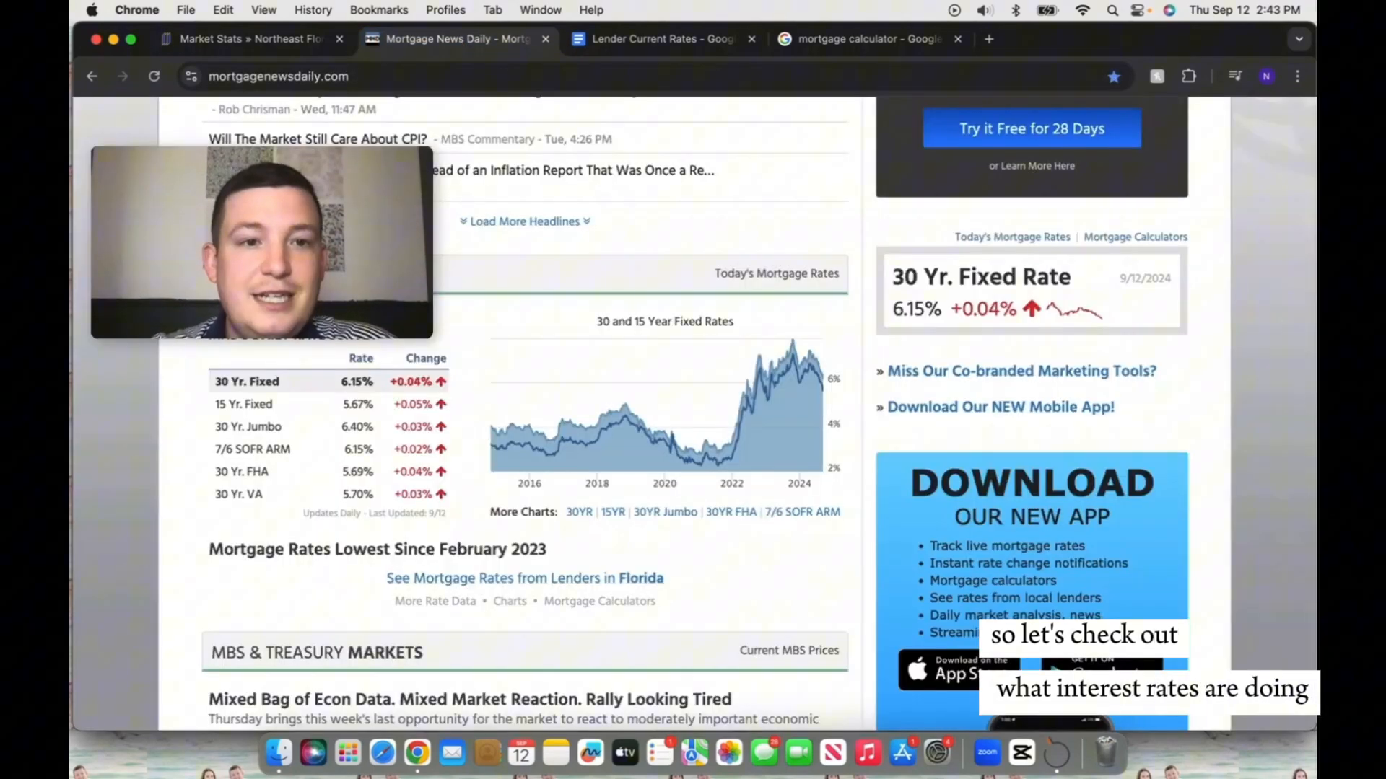The width and height of the screenshot is (1386, 779).
Task: Open the Chrome extensions puzzle icon
Action: 1189,76
